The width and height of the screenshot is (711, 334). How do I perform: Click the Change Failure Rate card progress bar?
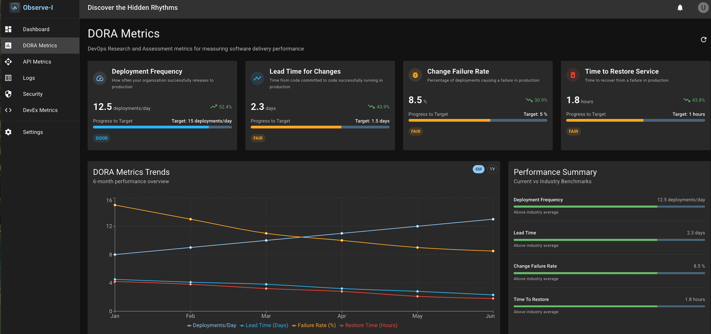[x=478, y=121]
